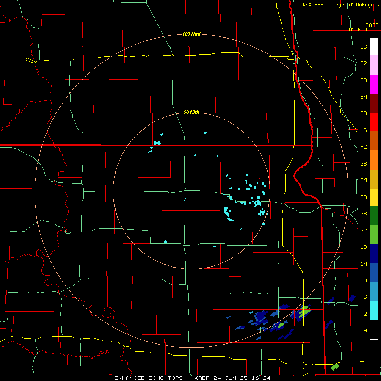381x381 pixels.
Task: Click the legend label 2
Action: point(365,314)
